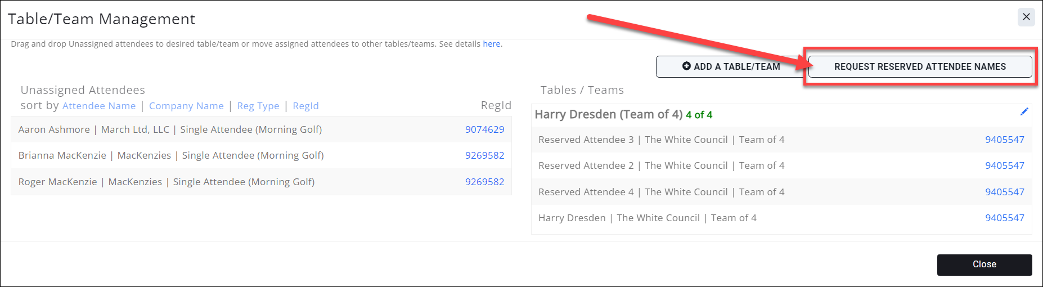Open RegId link for Harry Dresden team member

coord(1004,218)
